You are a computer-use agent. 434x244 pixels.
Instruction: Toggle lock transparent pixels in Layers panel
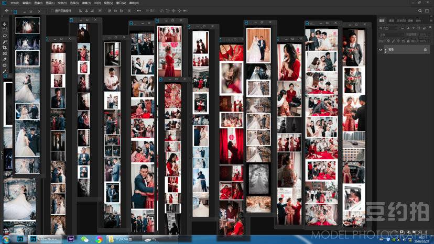pos(388,41)
